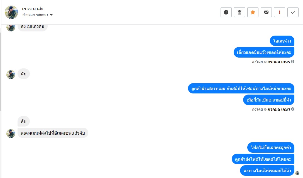This screenshot has width=303, height=178.
Task: Select the ไฟล์ไม่ขึ้นเลยคะลูกค้า message bubble
Action: click(271, 147)
